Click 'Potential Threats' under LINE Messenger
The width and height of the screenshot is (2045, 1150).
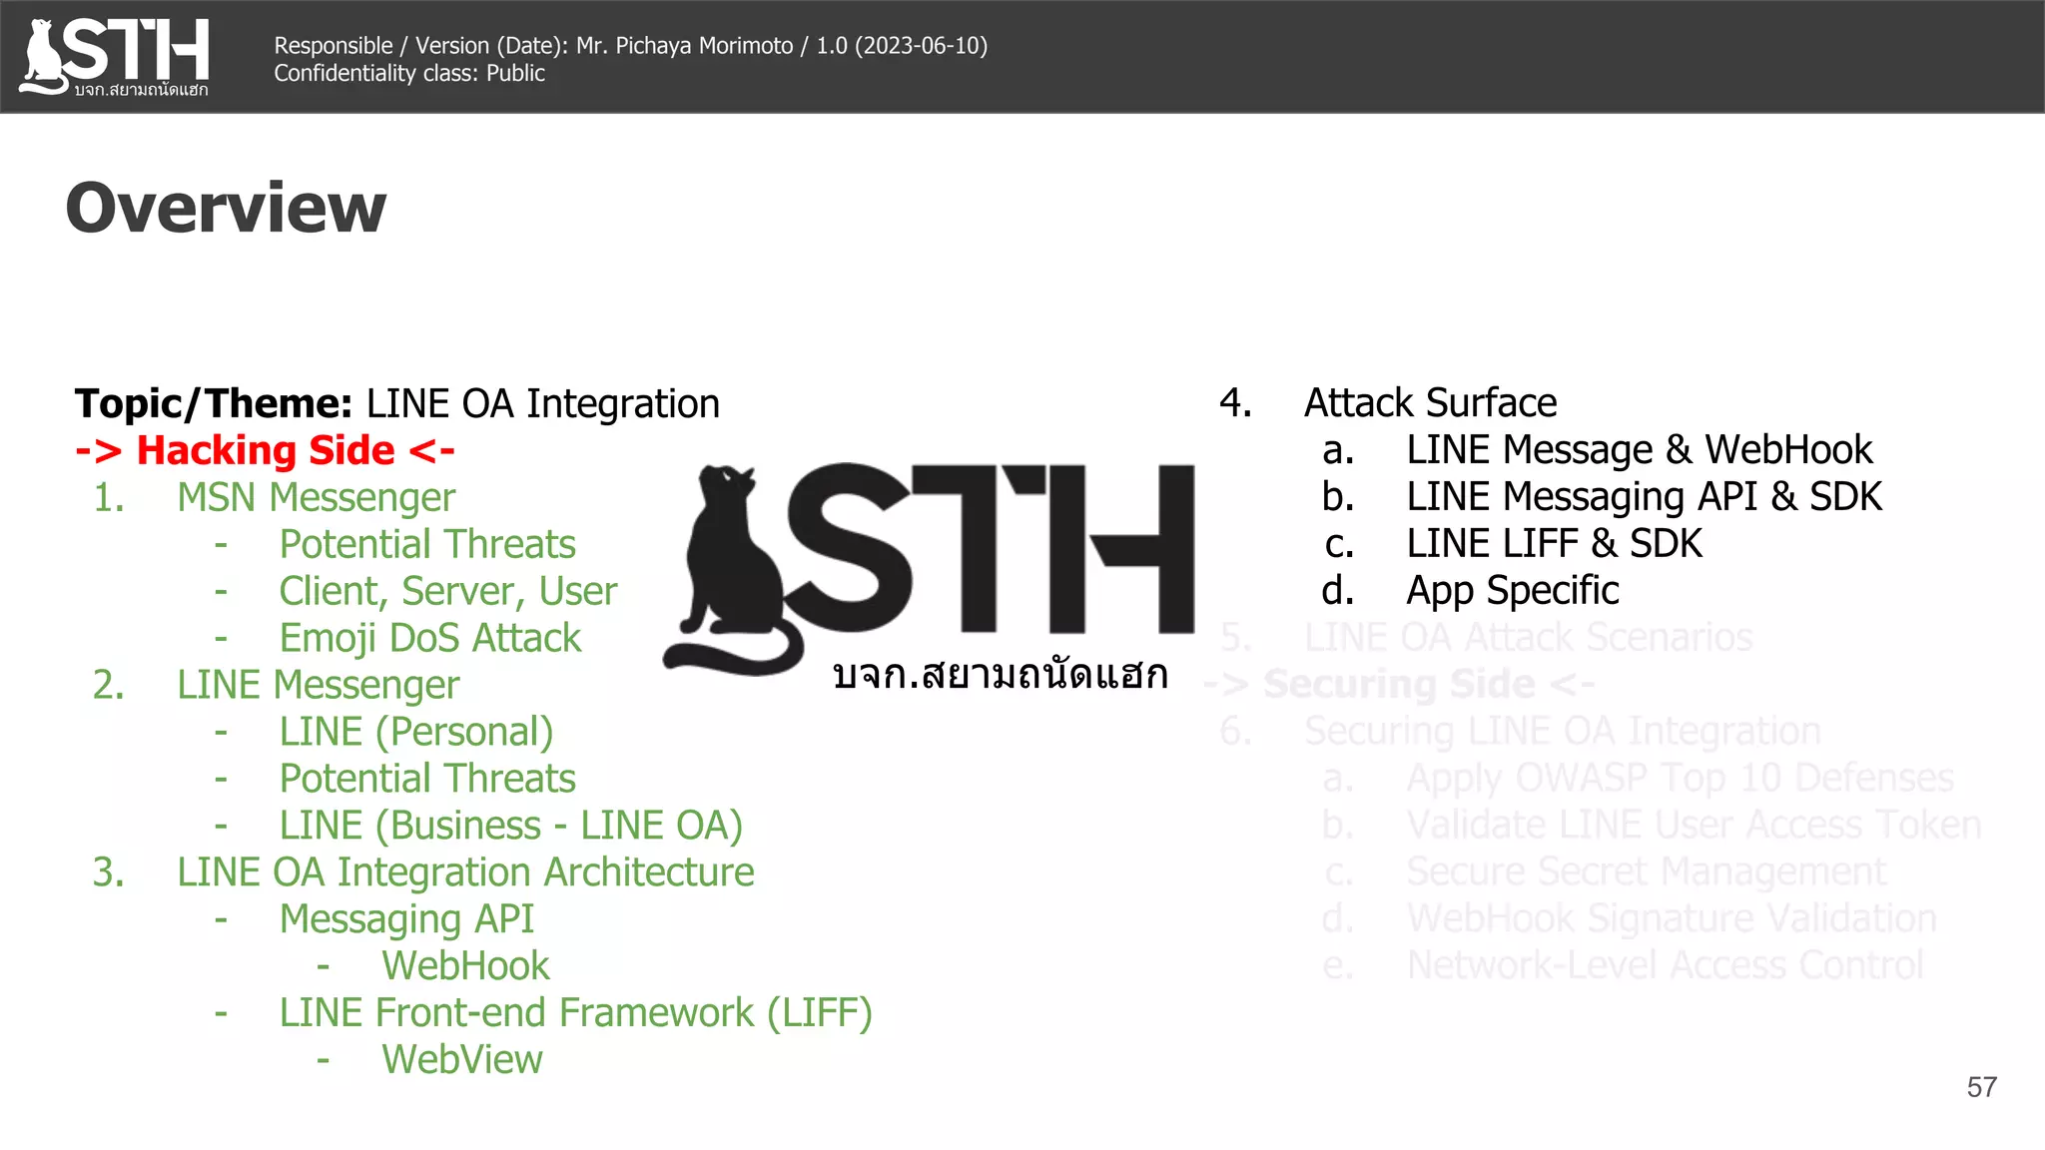(427, 779)
